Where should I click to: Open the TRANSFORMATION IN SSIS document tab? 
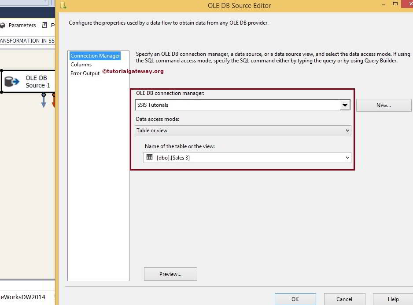26,40
